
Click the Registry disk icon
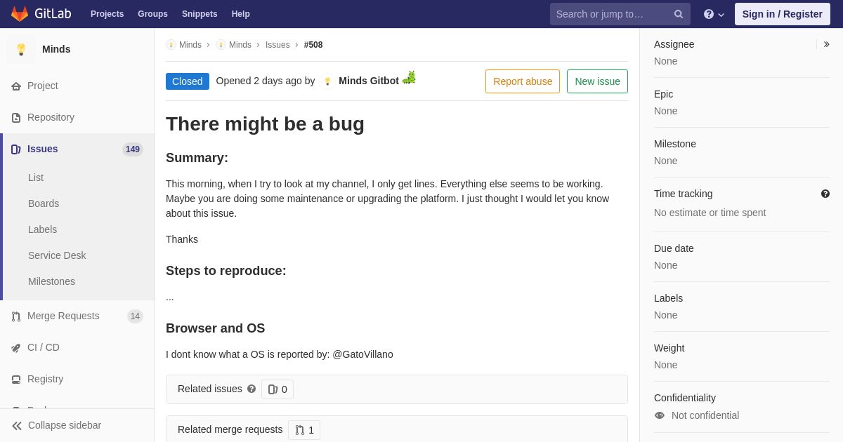click(x=16, y=380)
